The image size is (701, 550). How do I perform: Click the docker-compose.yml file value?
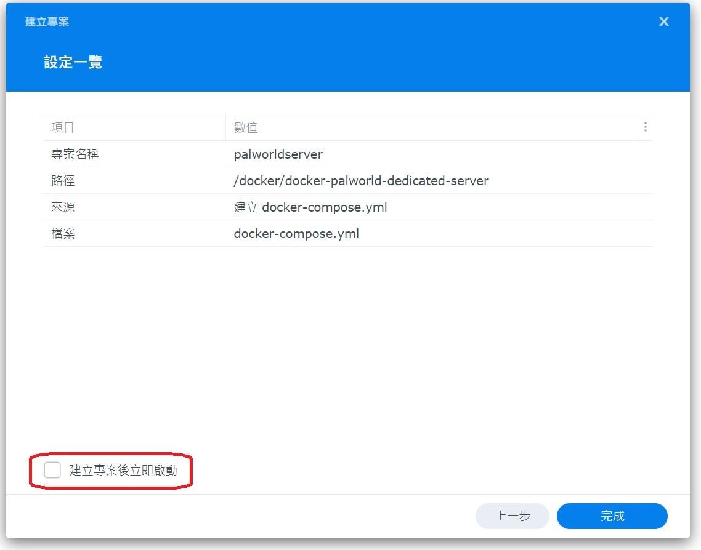pyautogui.click(x=296, y=234)
